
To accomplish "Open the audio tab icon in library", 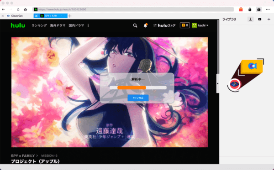I will click(269, 19).
